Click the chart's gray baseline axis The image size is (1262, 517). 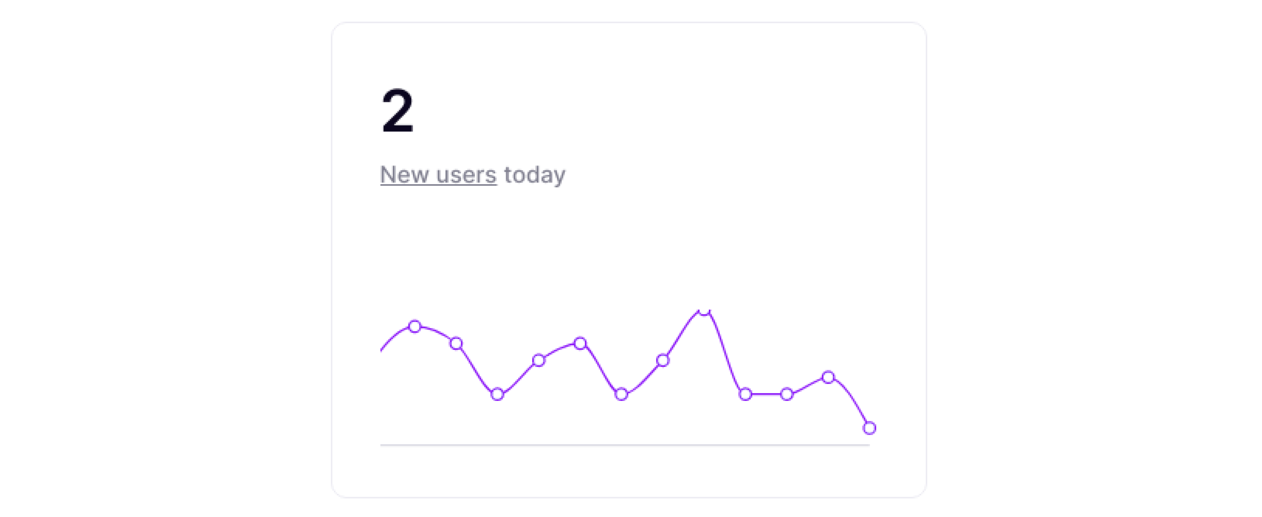pos(625,445)
